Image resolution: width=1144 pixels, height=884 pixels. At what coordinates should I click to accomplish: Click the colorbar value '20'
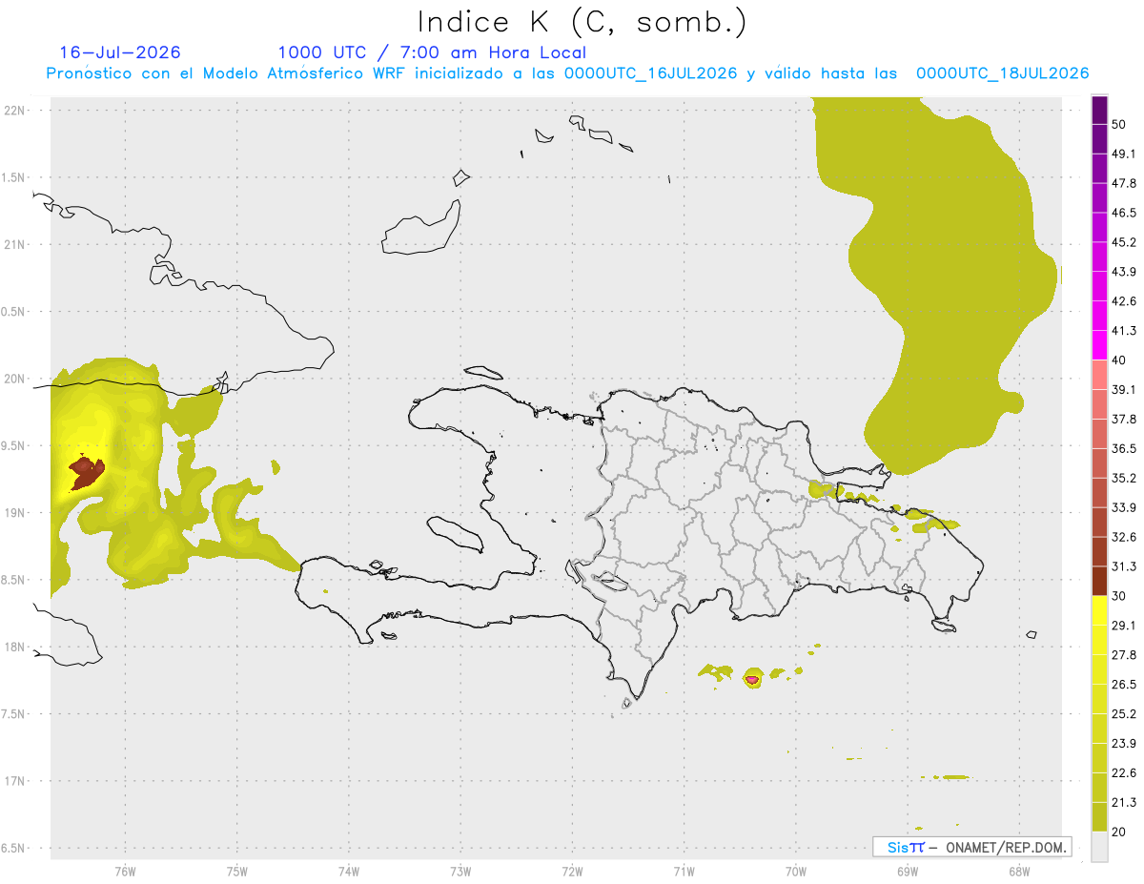click(x=1120, y=833)
